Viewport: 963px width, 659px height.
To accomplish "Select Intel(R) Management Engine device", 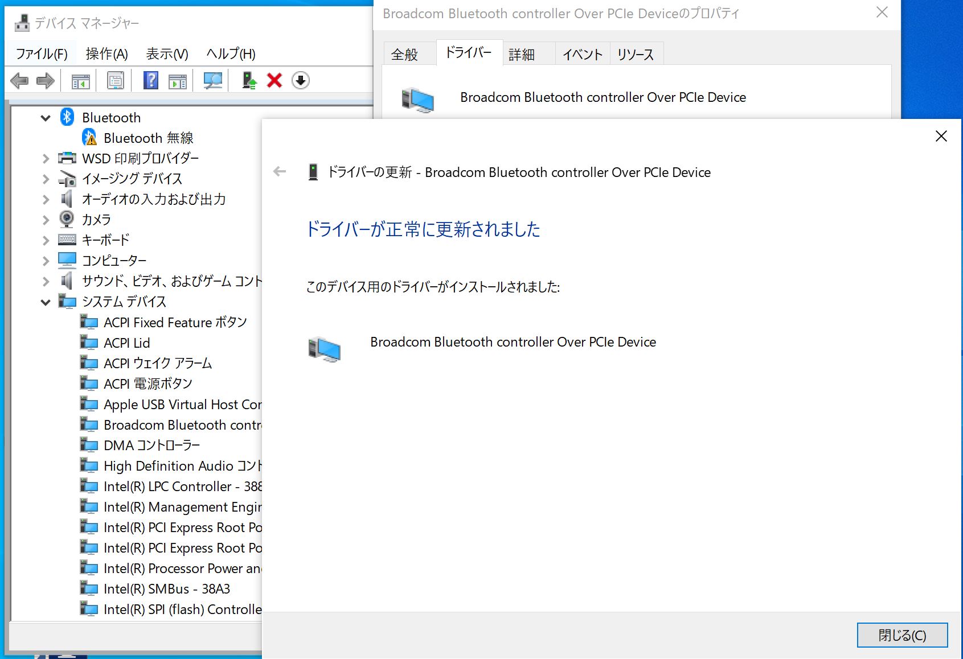I will 182,506.
